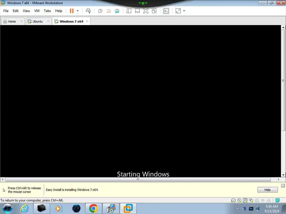Click the hard disk device status icon
Screen dimensions: 286x214
233,201
